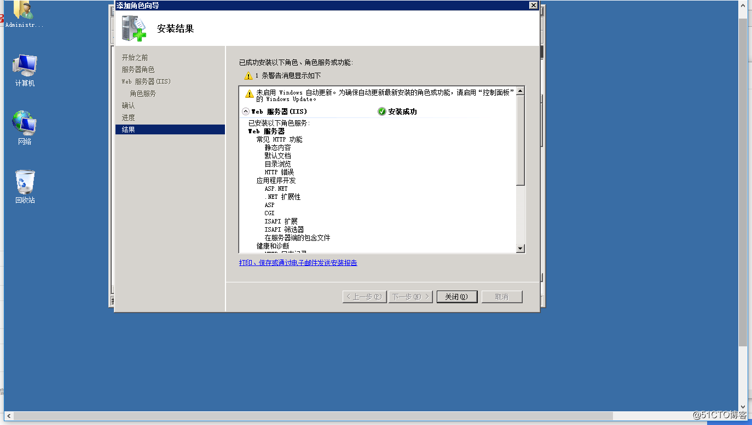Select the 角色服务 wizard step
This screenshot has height=425, width=752.
tap(143, 93)
